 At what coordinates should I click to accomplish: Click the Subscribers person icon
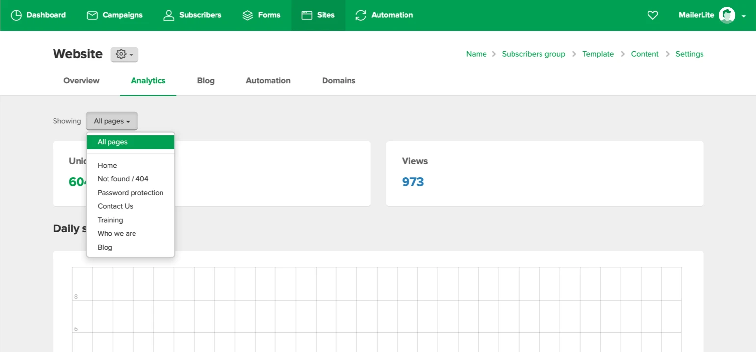[x=169, y=15]
